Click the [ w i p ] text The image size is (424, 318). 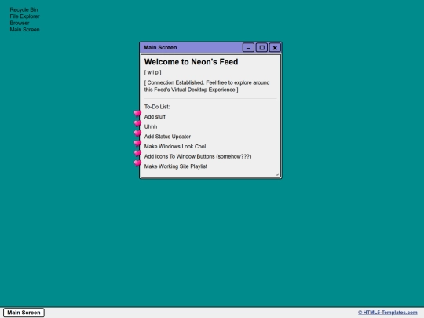[153, 72]
